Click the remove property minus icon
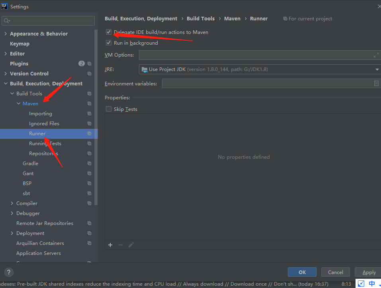381x288 pixels. coord(121,245)
